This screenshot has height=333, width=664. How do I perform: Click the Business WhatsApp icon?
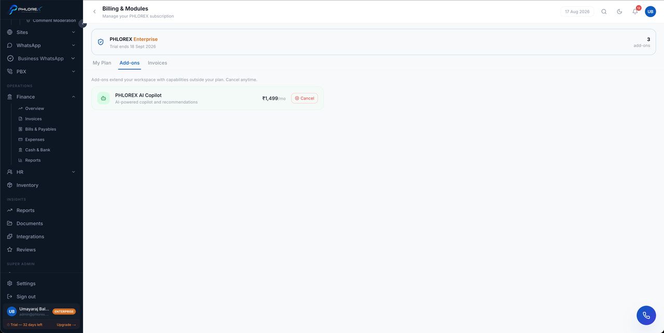10,59
